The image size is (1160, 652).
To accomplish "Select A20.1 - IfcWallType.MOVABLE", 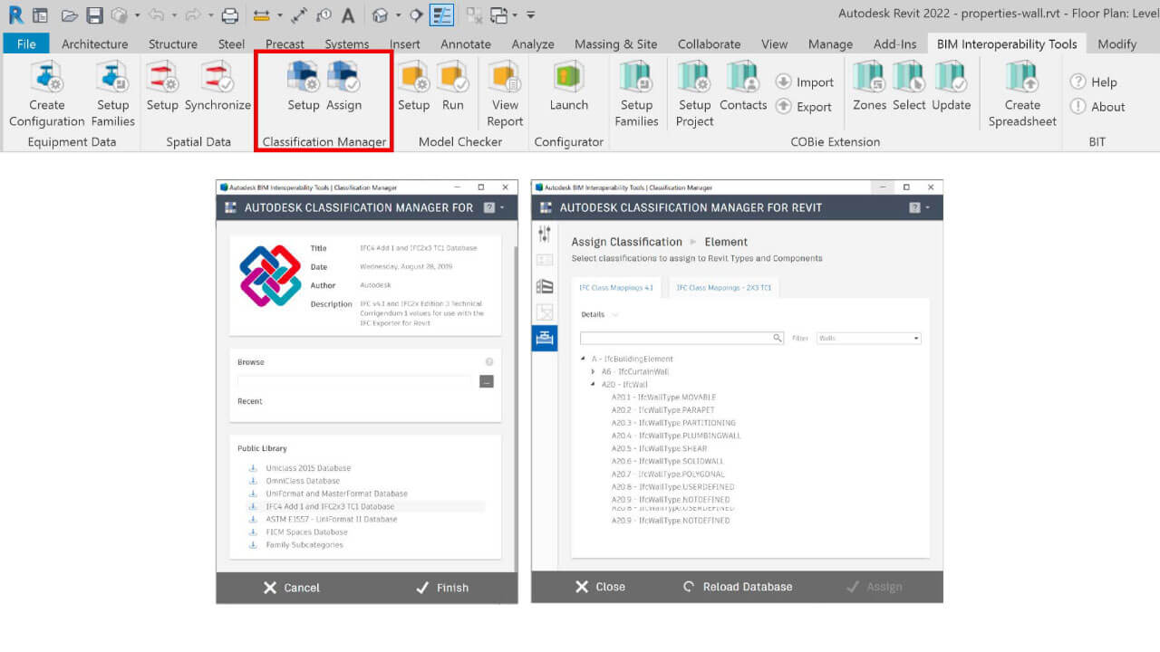I will (663, 398).
